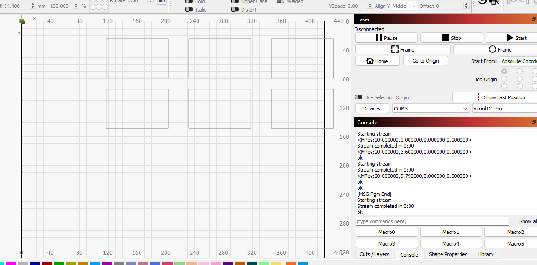Undock the Laser panel
The height and width of the screenshot is (265, 537).
coord(534,19)
